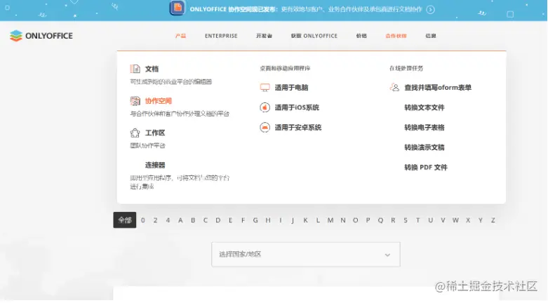
Task: Filter by letter M
Action: (330, 220)
